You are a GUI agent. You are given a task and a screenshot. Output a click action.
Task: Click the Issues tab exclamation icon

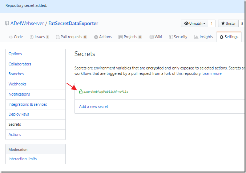(32, 37)
